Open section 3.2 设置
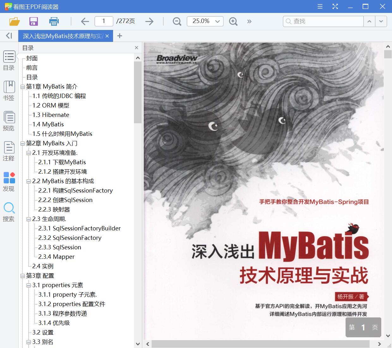Screen dimensions: 392x348 43,333
